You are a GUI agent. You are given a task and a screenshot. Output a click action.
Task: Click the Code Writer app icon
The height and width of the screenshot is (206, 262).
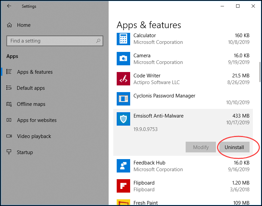[123, 79]
